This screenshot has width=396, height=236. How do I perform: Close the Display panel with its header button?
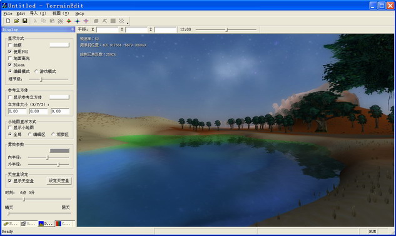click(x=73, y=29)
